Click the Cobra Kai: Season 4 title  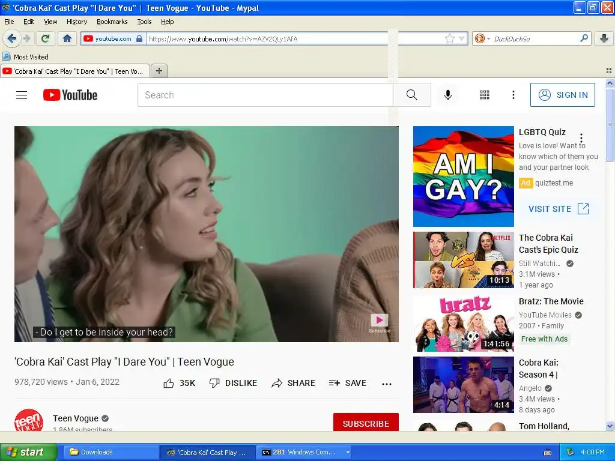pos(539,369)
